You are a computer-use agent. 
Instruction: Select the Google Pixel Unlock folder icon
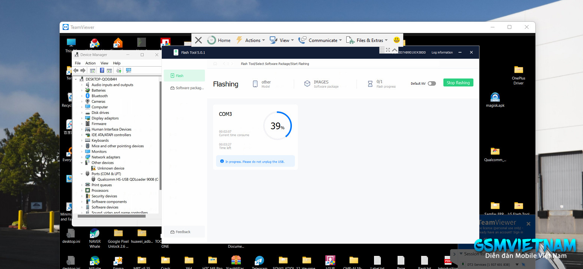(118, 239)
